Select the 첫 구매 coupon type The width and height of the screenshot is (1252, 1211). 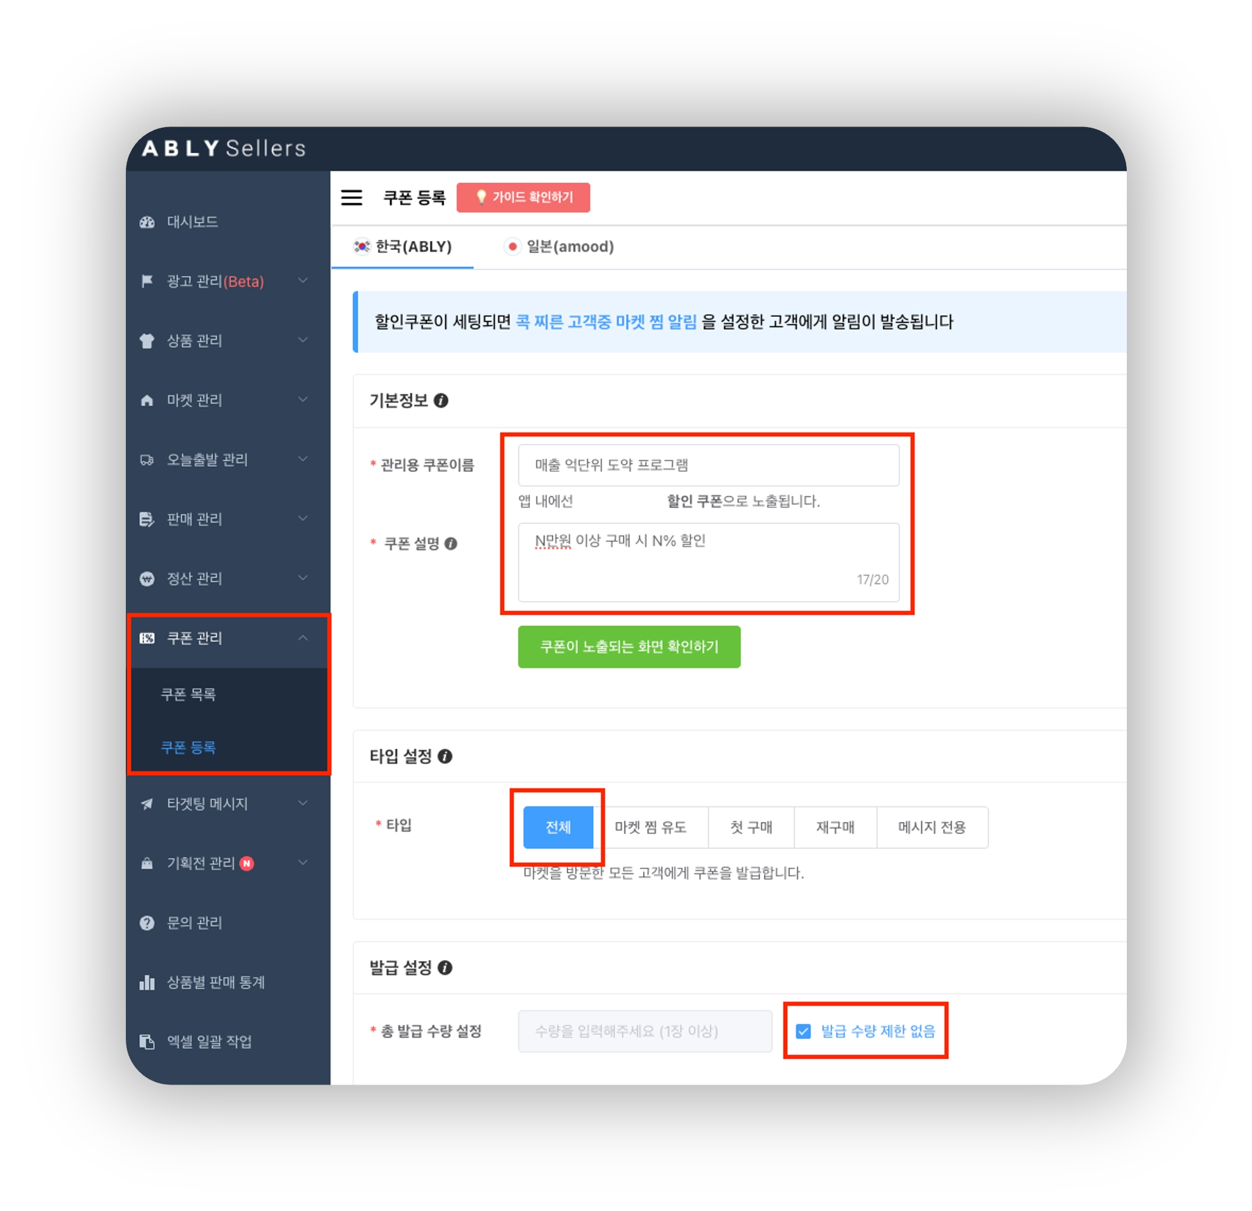(x=751, y=827)
